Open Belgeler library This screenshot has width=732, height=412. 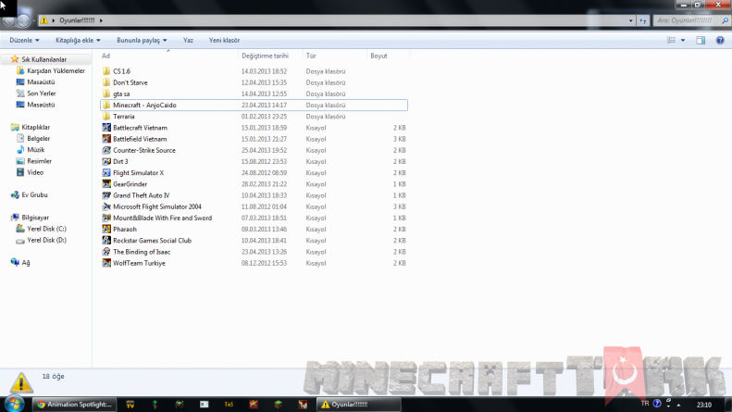point(38,138)
